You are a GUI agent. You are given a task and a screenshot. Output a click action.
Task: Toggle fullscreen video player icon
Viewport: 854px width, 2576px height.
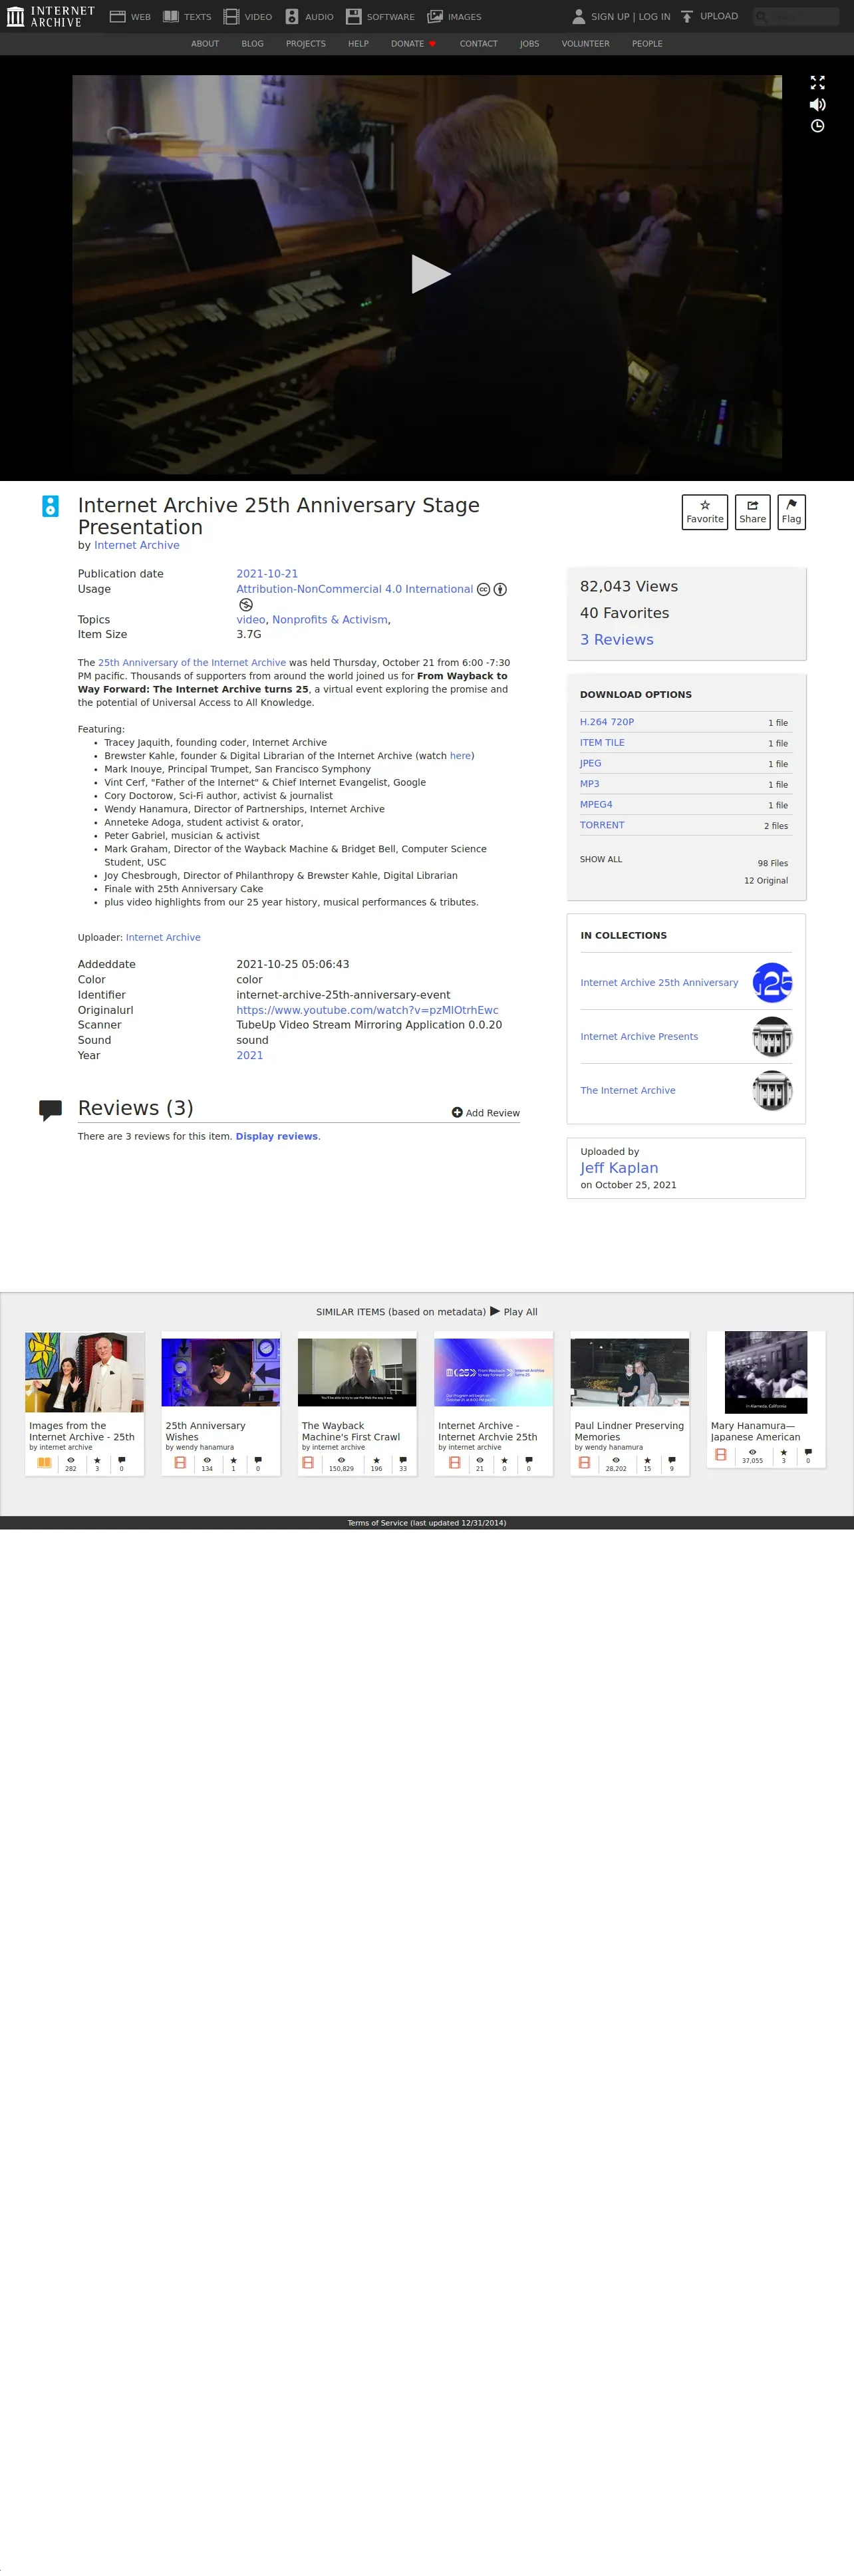tap(817, 83)
